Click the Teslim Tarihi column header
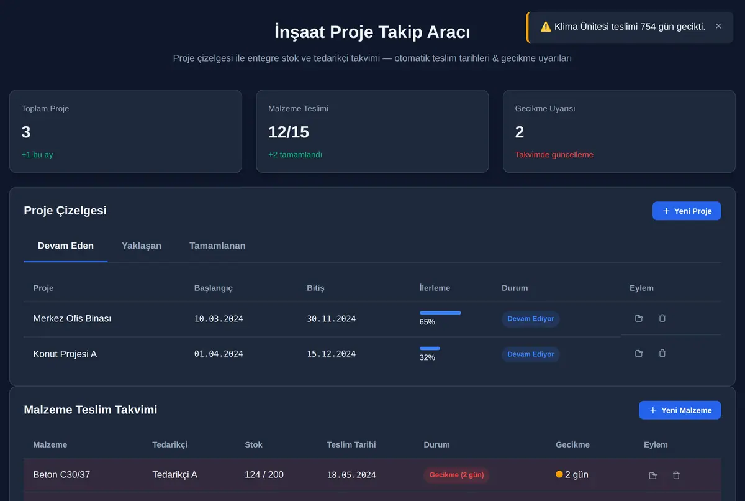The height and width of the screenshot is (501, 745). coord(351,444)
